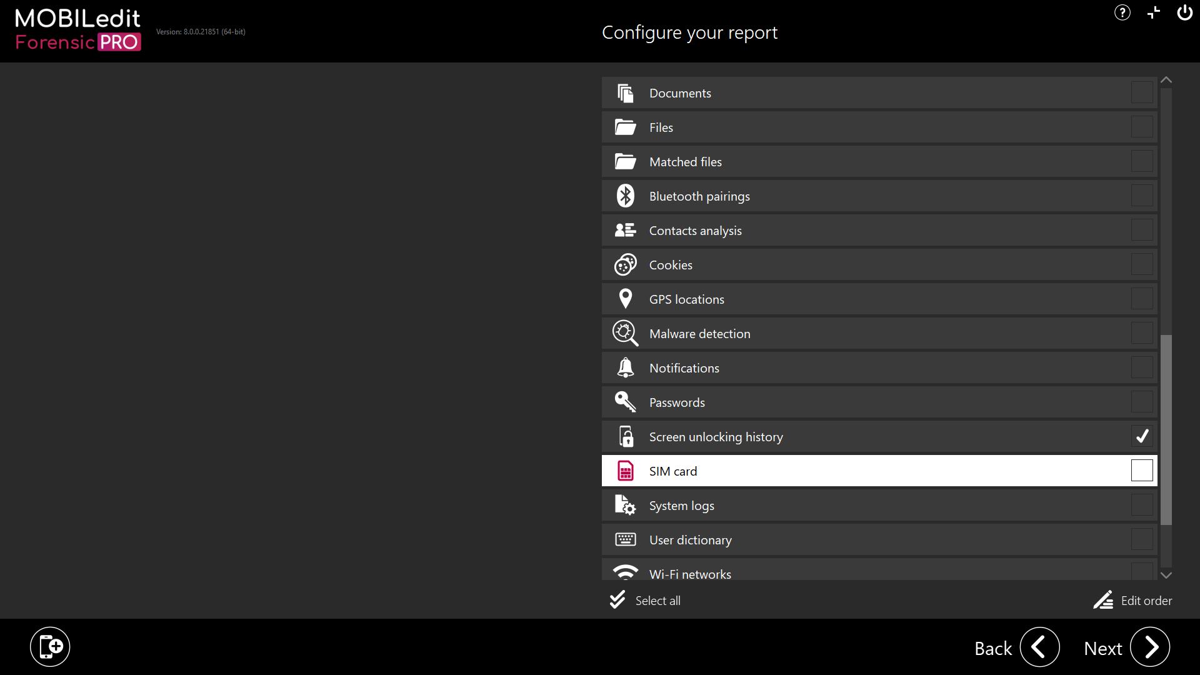Click the Cookies icon

(625, 264)
